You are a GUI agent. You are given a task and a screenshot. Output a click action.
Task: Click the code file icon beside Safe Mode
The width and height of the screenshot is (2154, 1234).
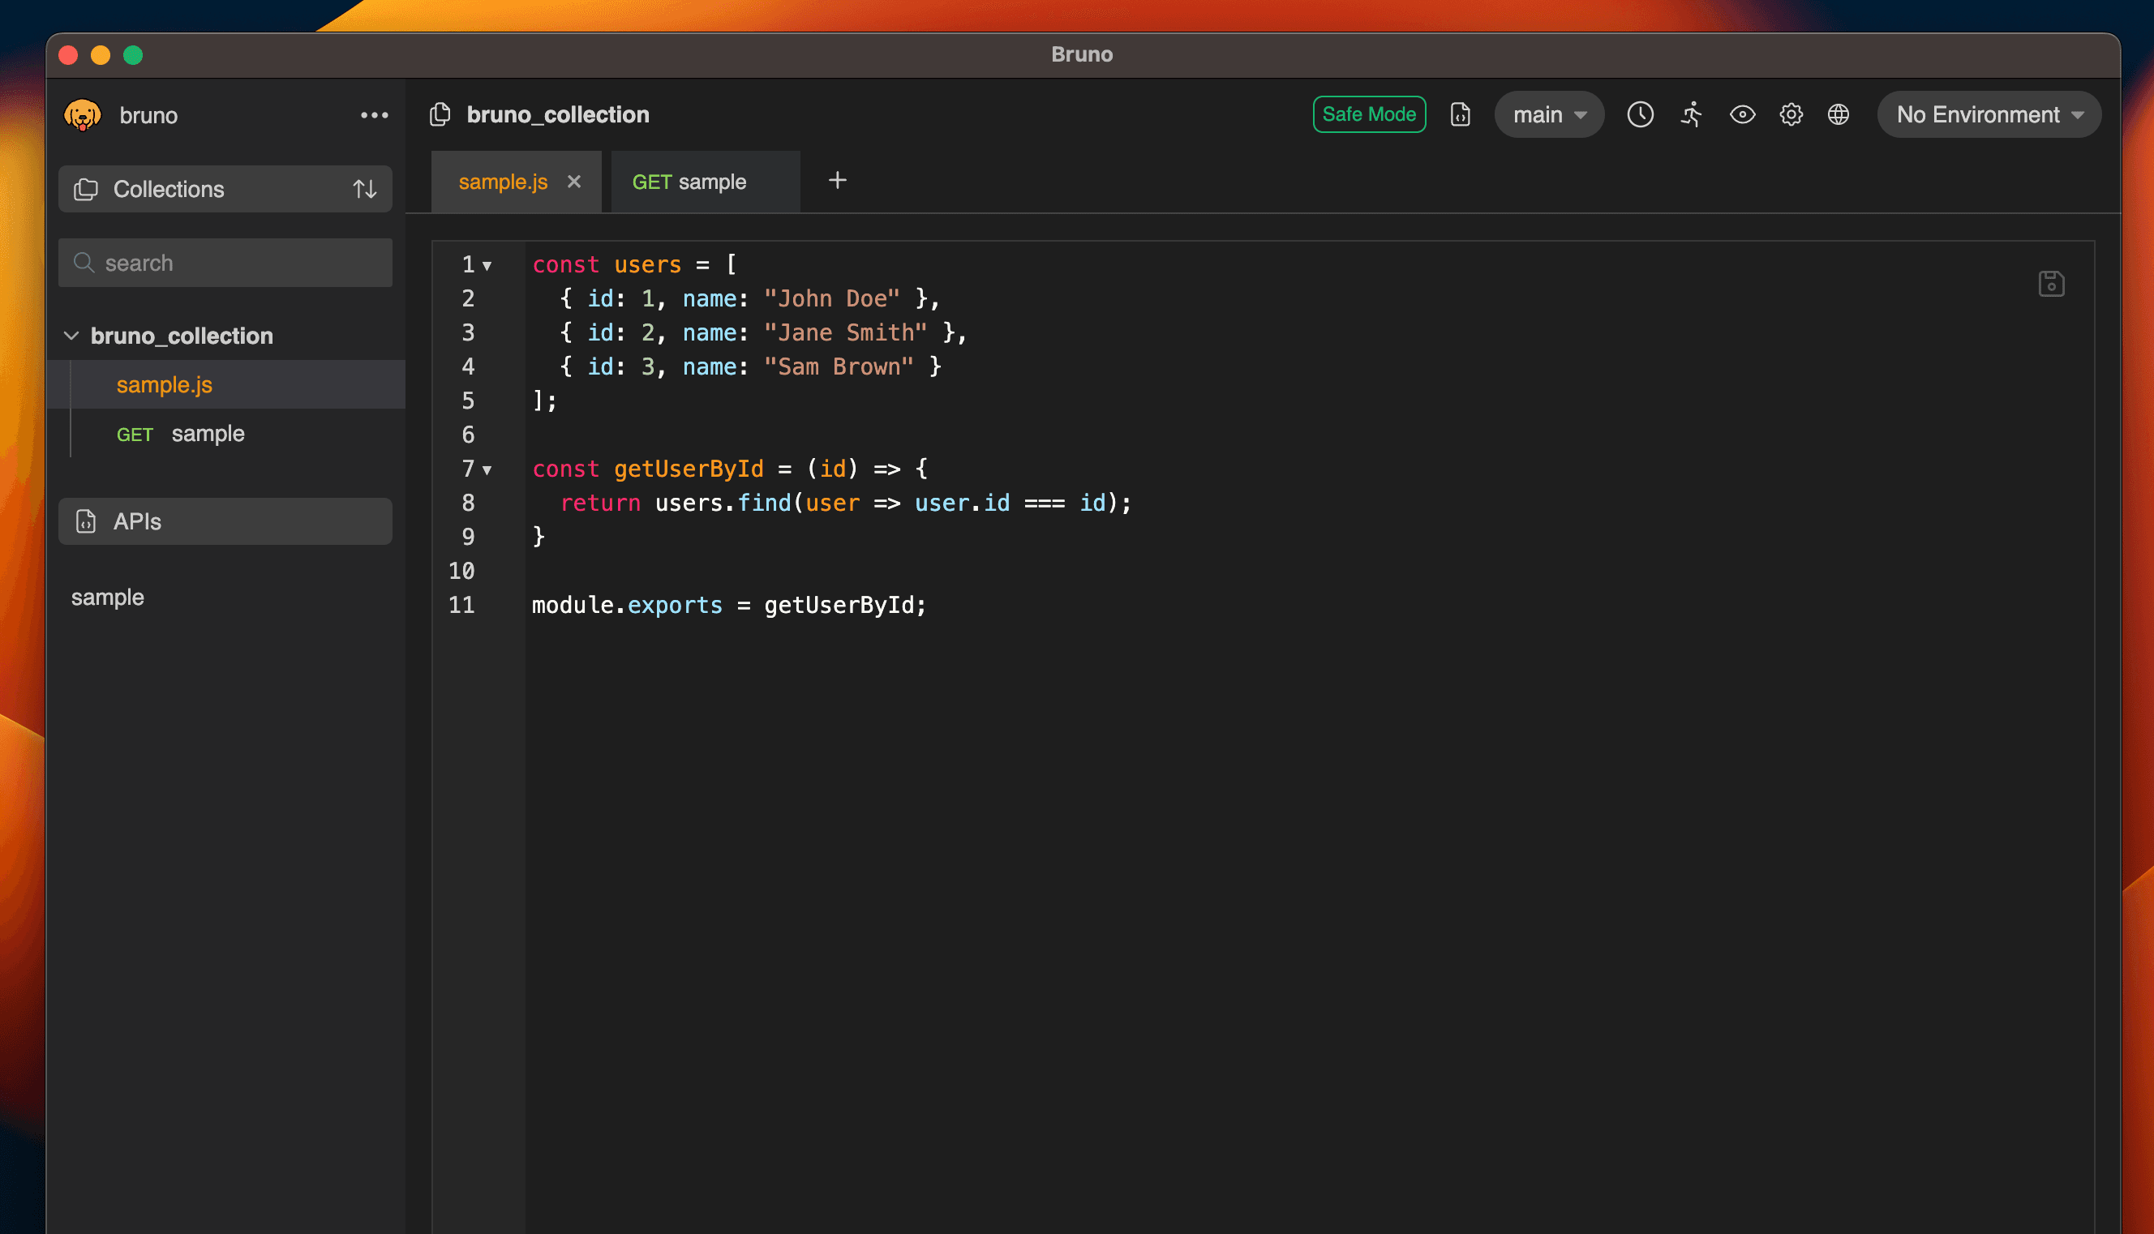[1460, 114]
